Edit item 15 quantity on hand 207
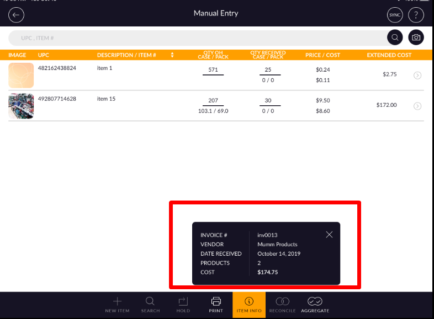The width and height of the screenshot is (434, 319). click(213, 101)
